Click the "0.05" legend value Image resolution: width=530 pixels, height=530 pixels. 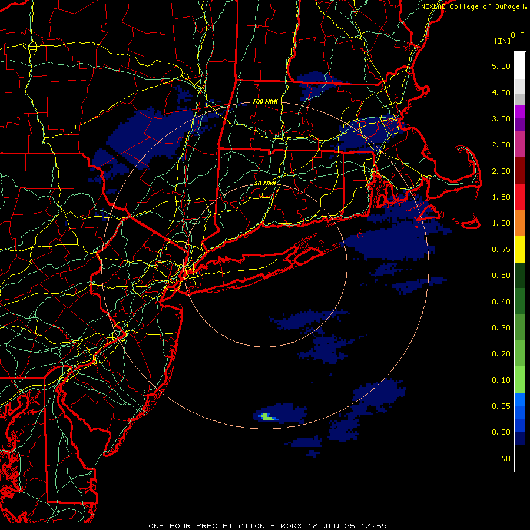tap(501, 406)
